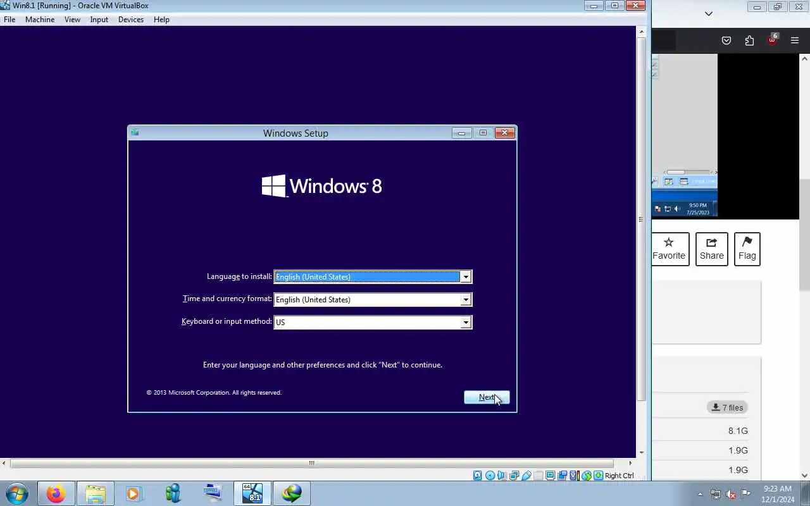Click the keyboard capture green arrow icon

pyautogui.click(x=599, y=476)
